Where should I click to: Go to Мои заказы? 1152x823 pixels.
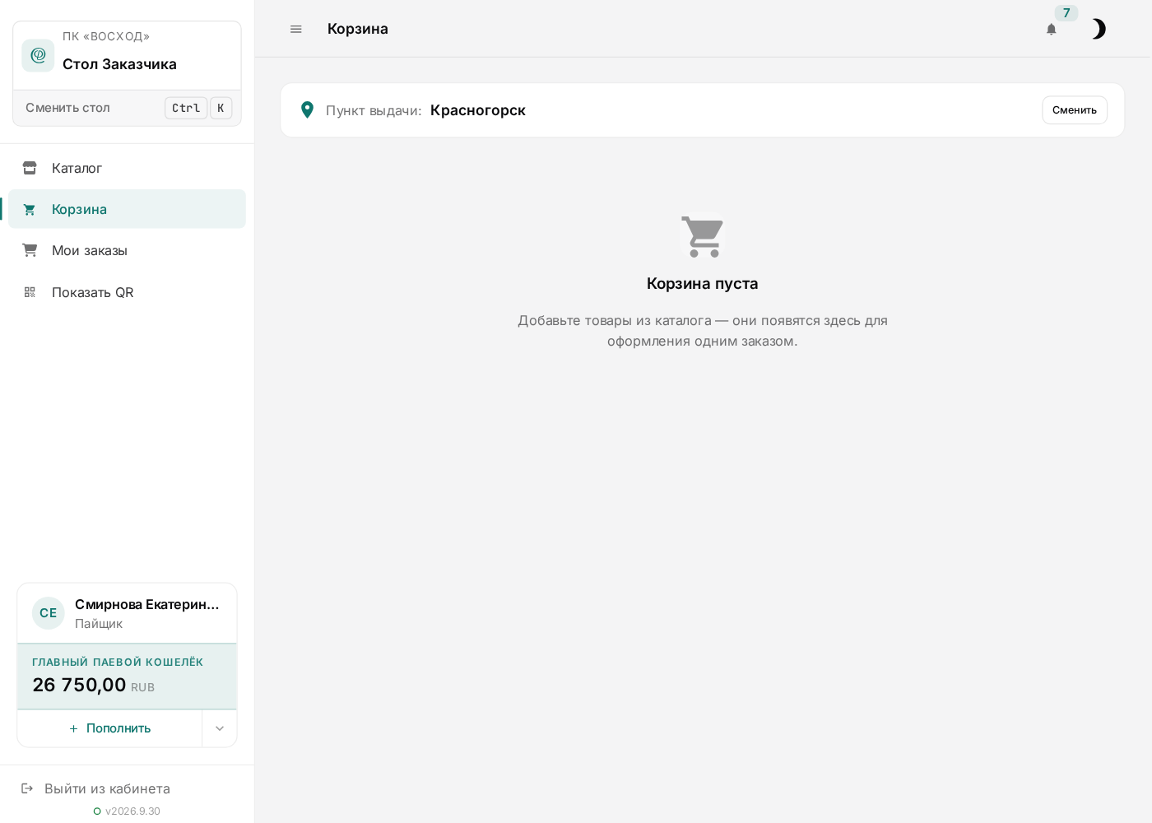coord(127,250)
